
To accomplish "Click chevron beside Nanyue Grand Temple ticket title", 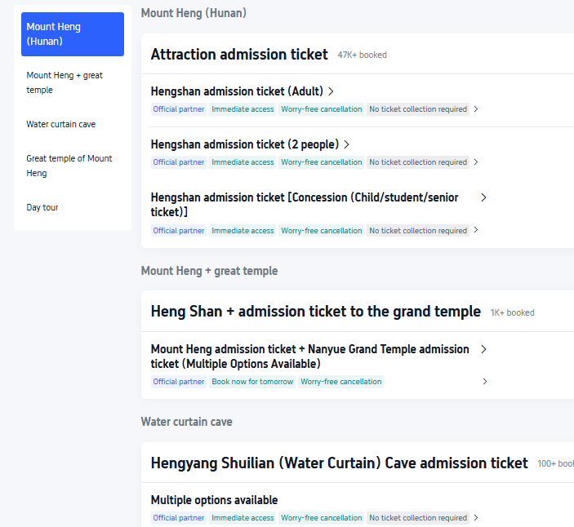I will click(x=483, y=349).
